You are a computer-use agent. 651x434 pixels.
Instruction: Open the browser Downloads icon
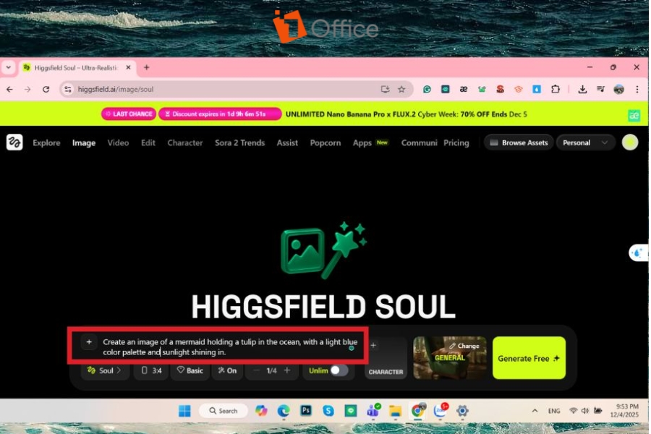[582, 89]
